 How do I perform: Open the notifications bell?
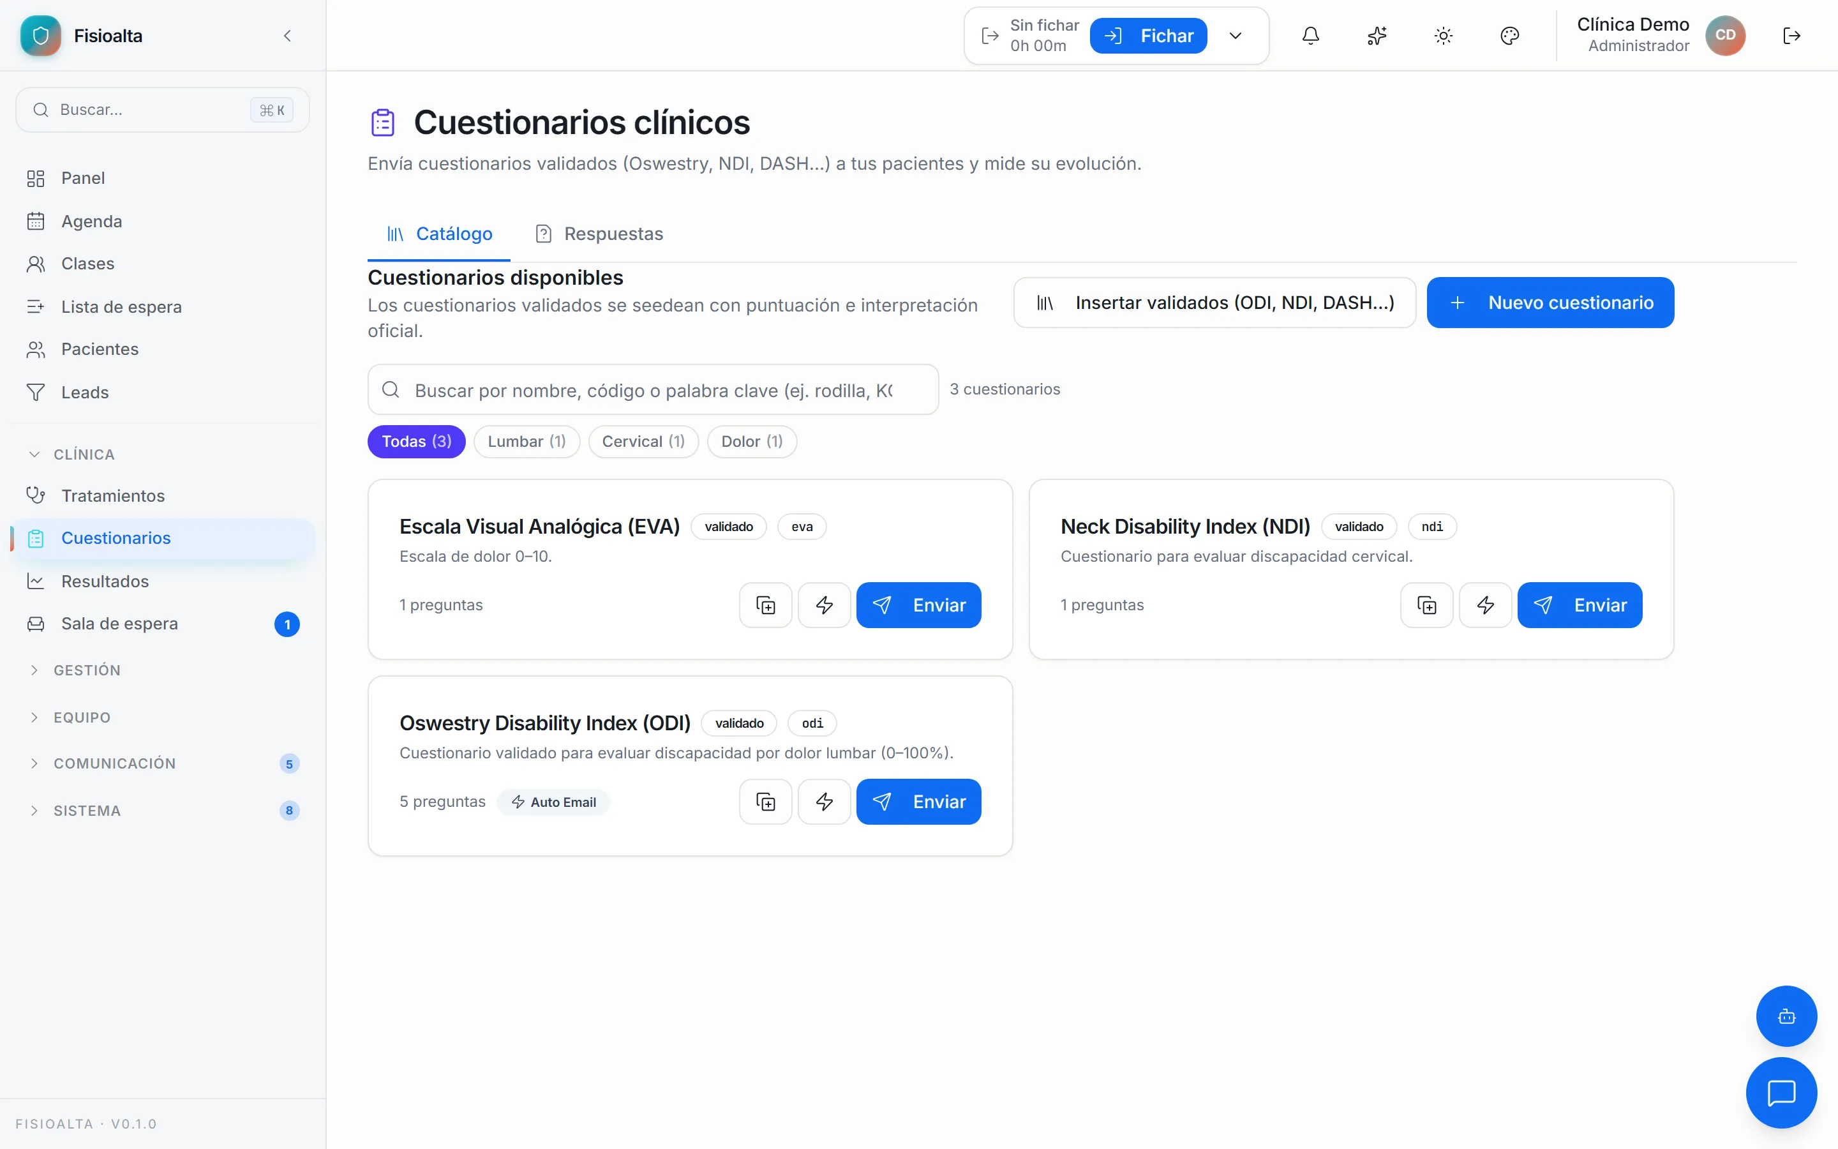tap(1310, 36)
